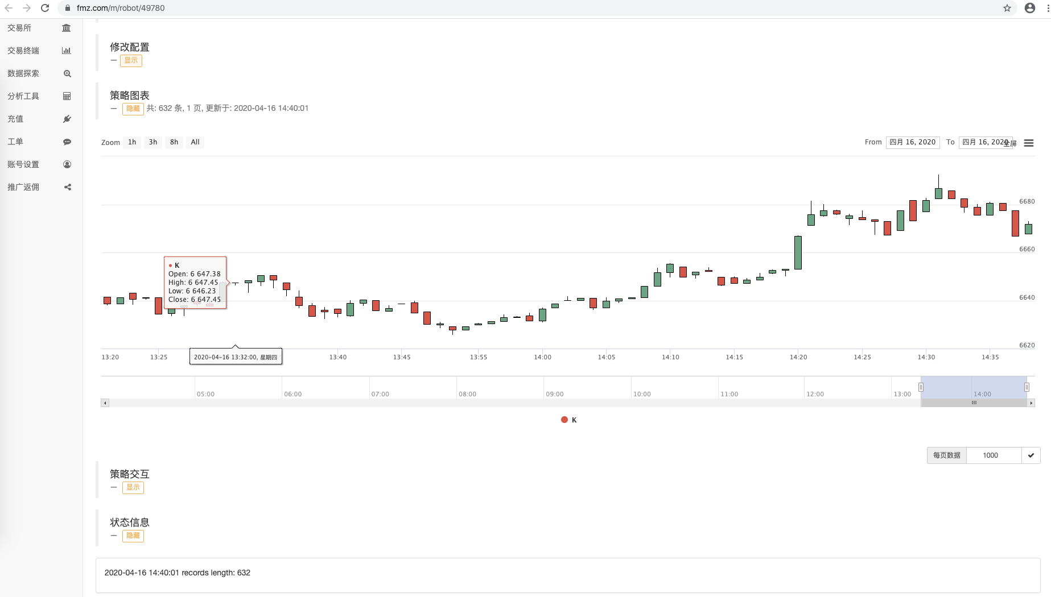Toggle the K series legend item

coord(569,420)
